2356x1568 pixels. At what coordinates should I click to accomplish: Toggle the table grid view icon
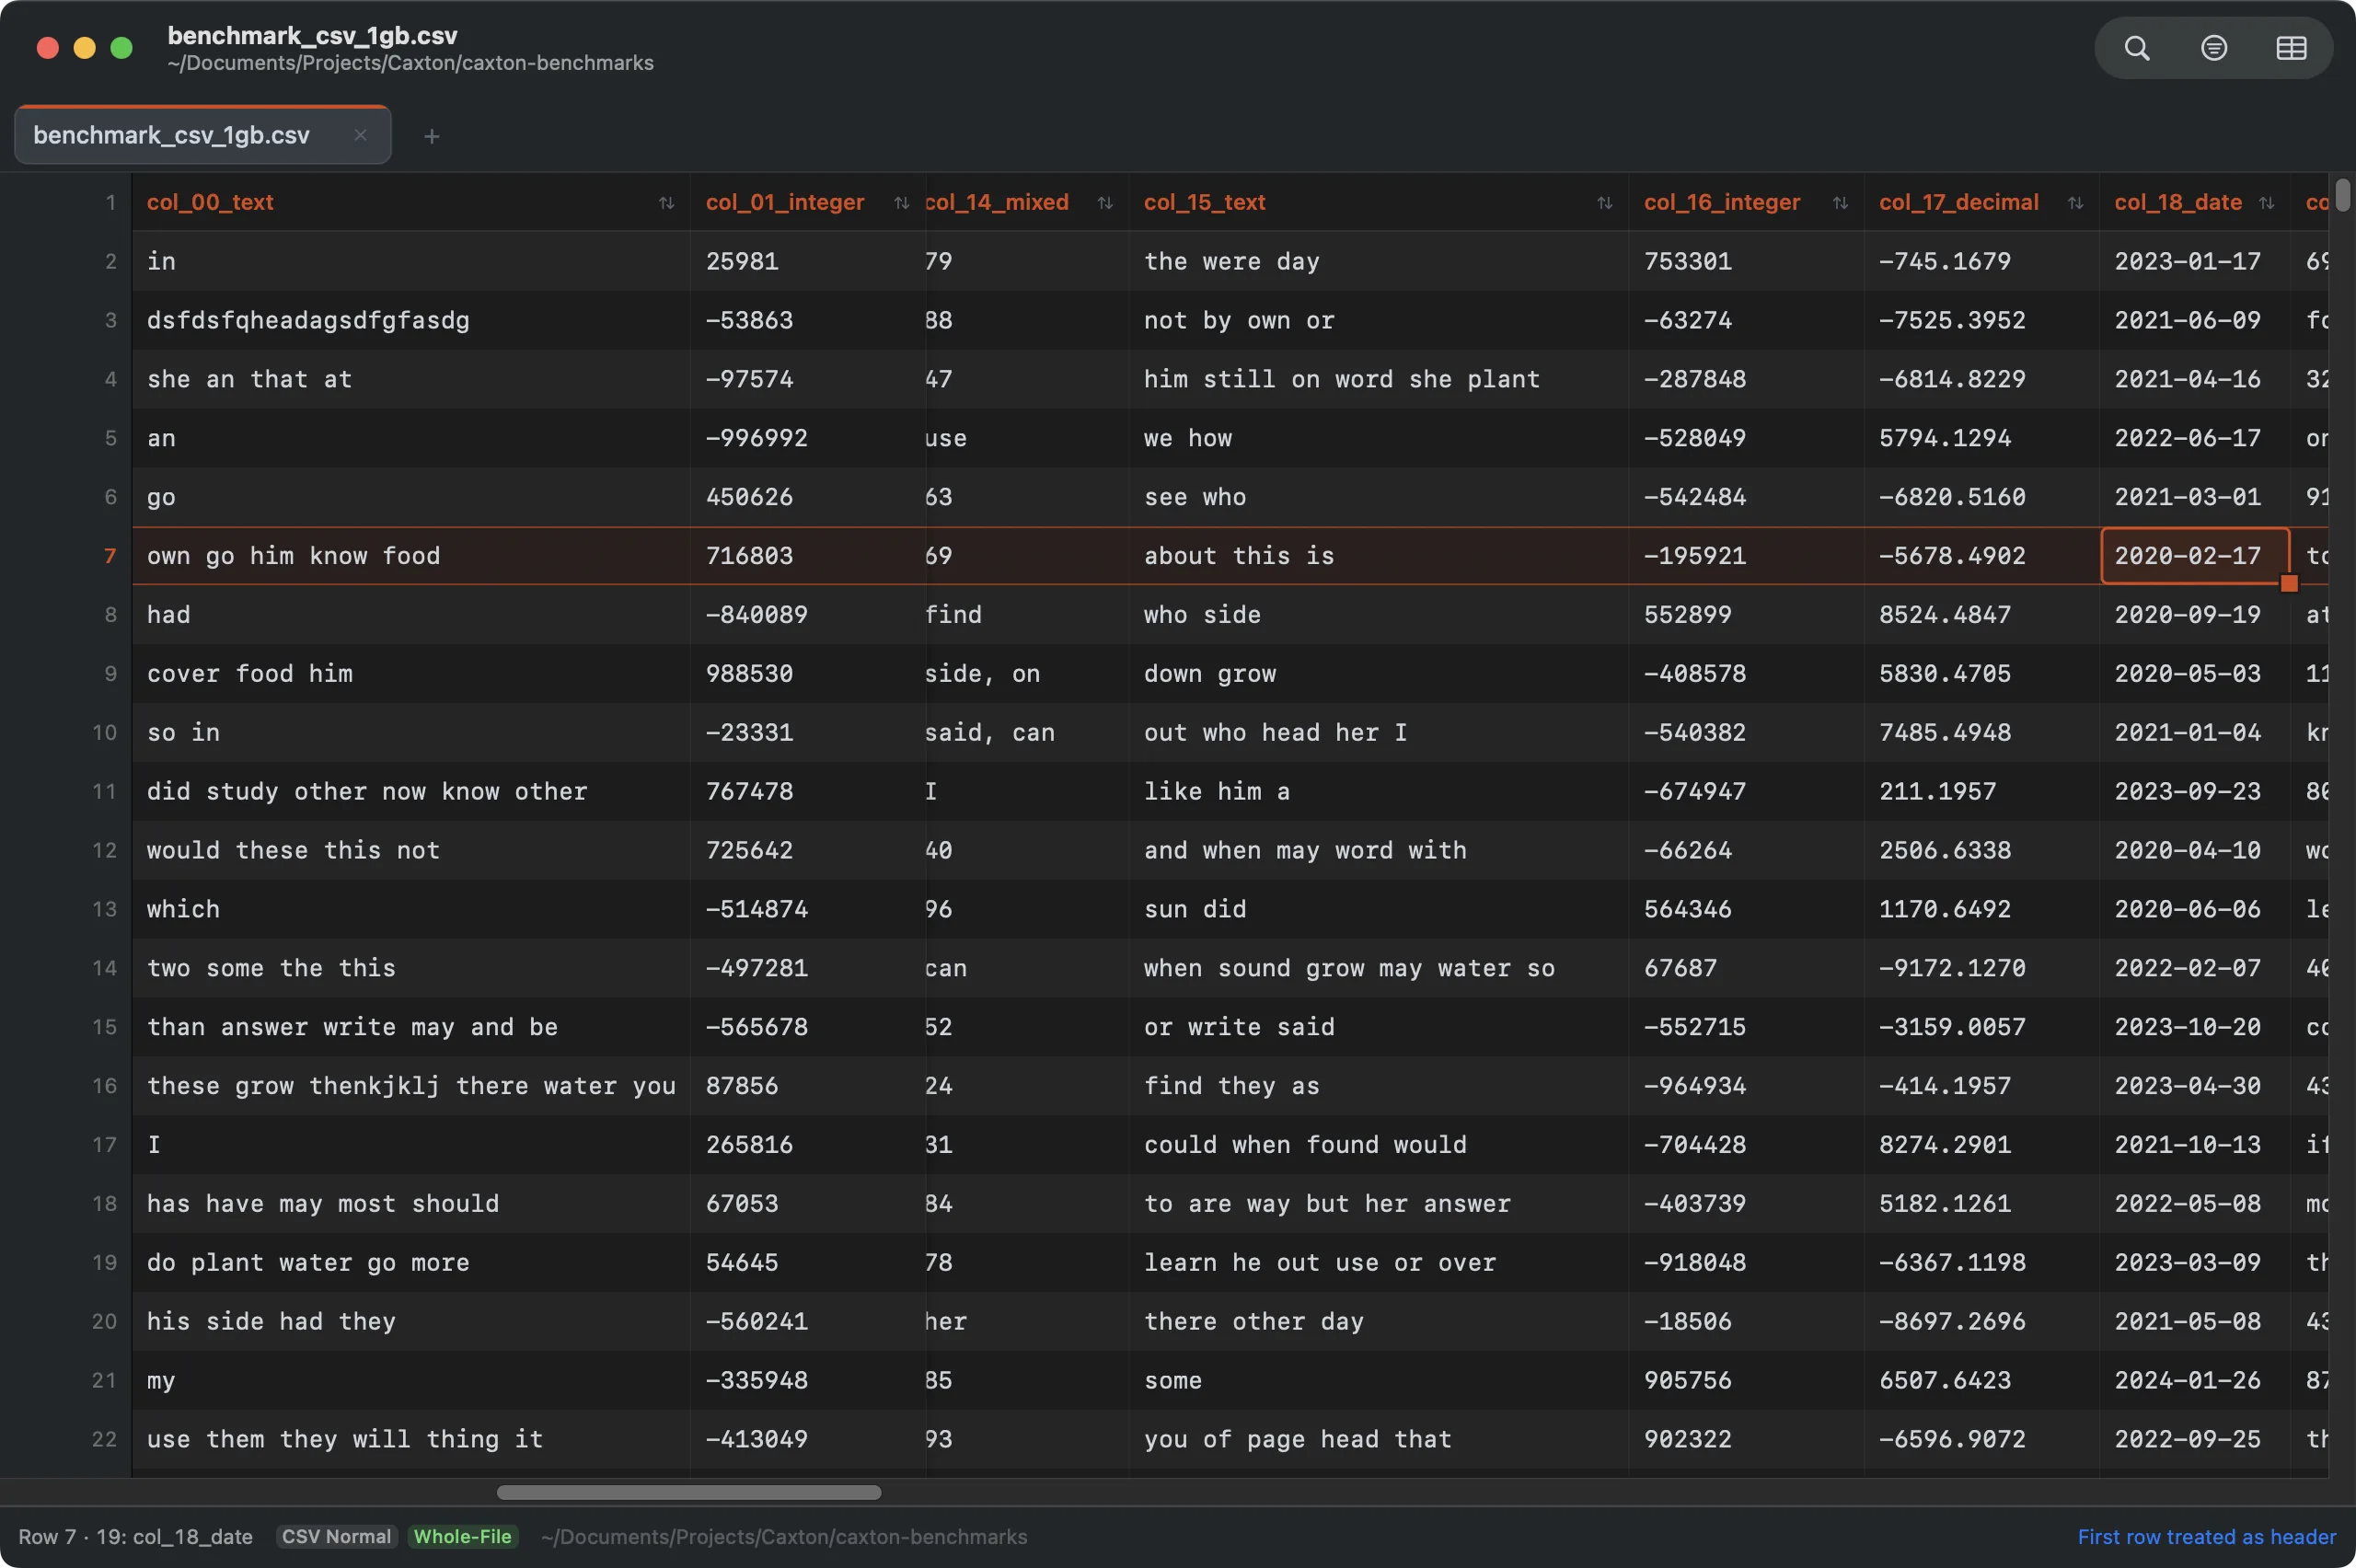coord(2291,48)
